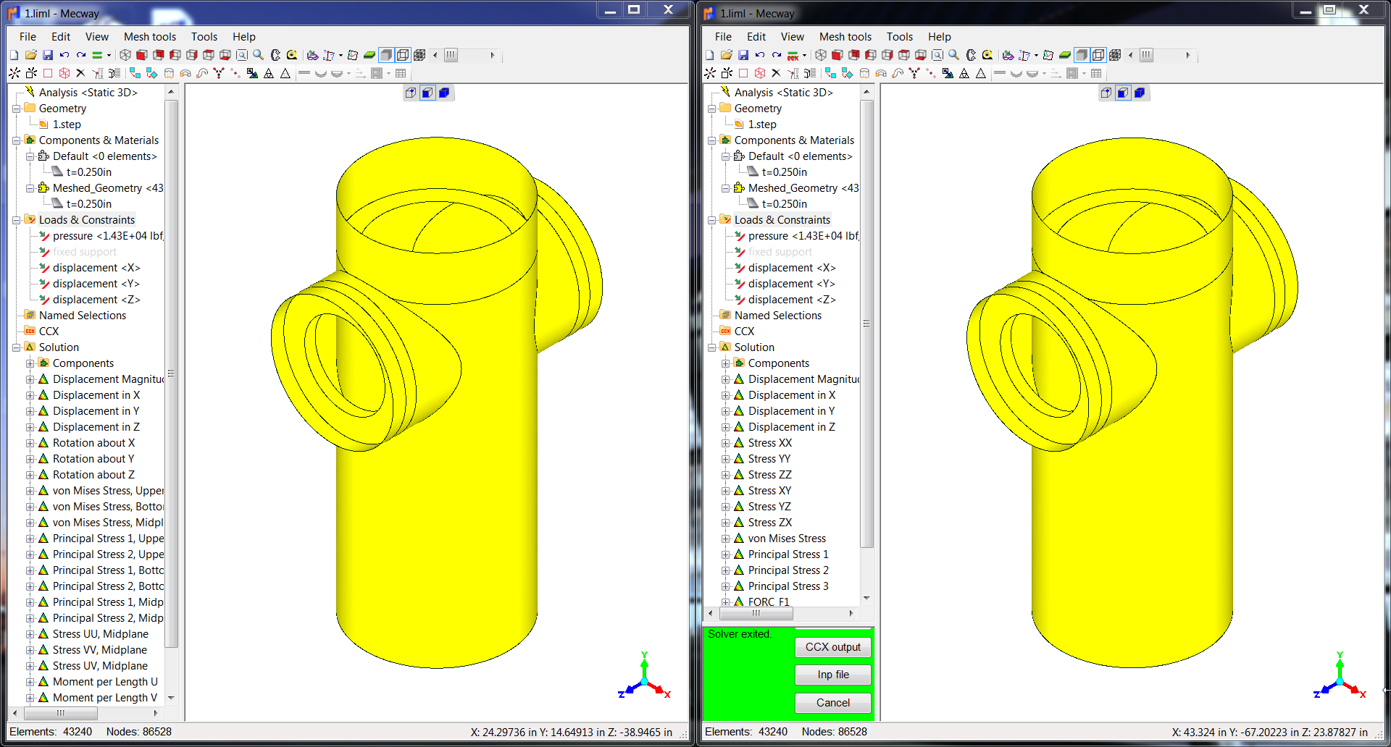Expand von Mises Stress in right tree
Viewport: 1391px width, 747px height.
(725, 539)
